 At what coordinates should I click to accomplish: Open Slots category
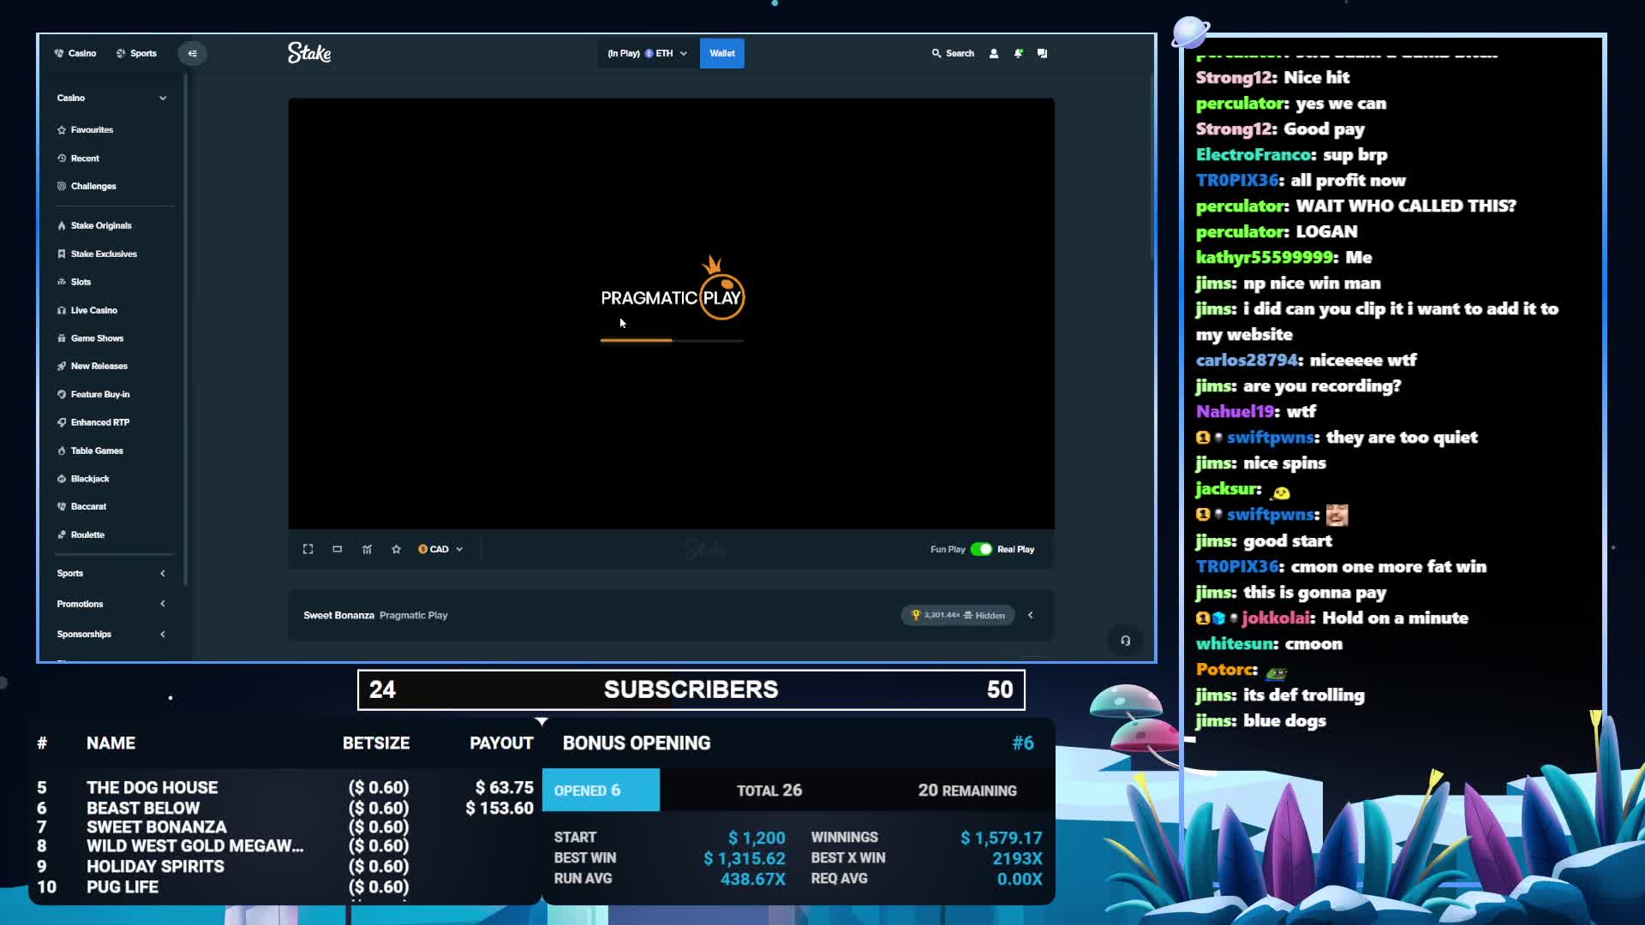pos(81,282)
